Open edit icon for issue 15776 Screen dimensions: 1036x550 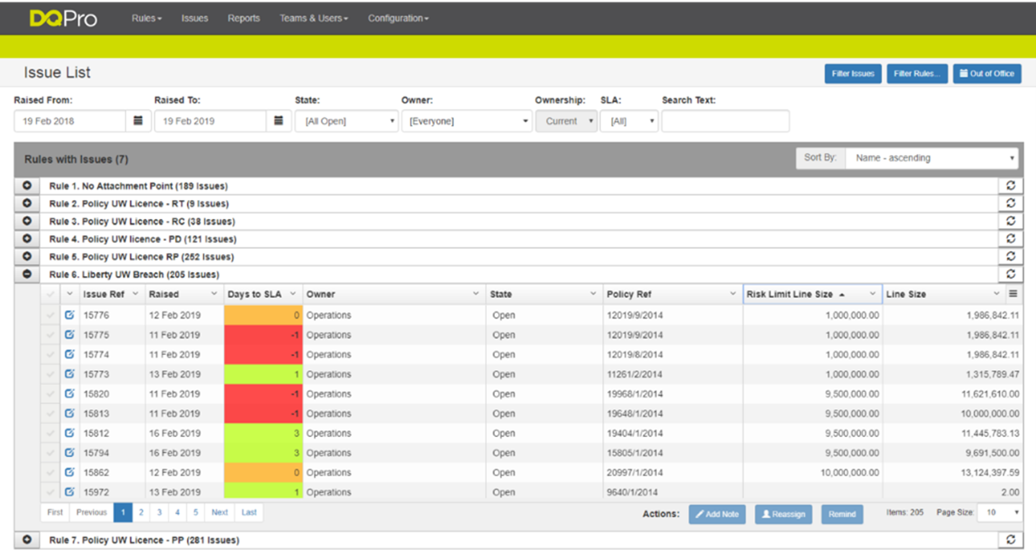(69, 315)
